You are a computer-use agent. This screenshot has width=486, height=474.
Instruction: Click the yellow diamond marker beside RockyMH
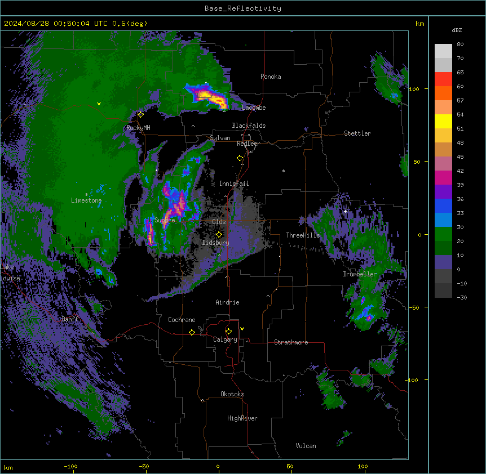pyautogui.click(x=140, y=114)
